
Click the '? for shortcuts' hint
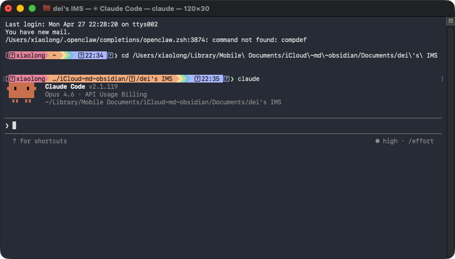pyautogui.click(x=40, y=141)
